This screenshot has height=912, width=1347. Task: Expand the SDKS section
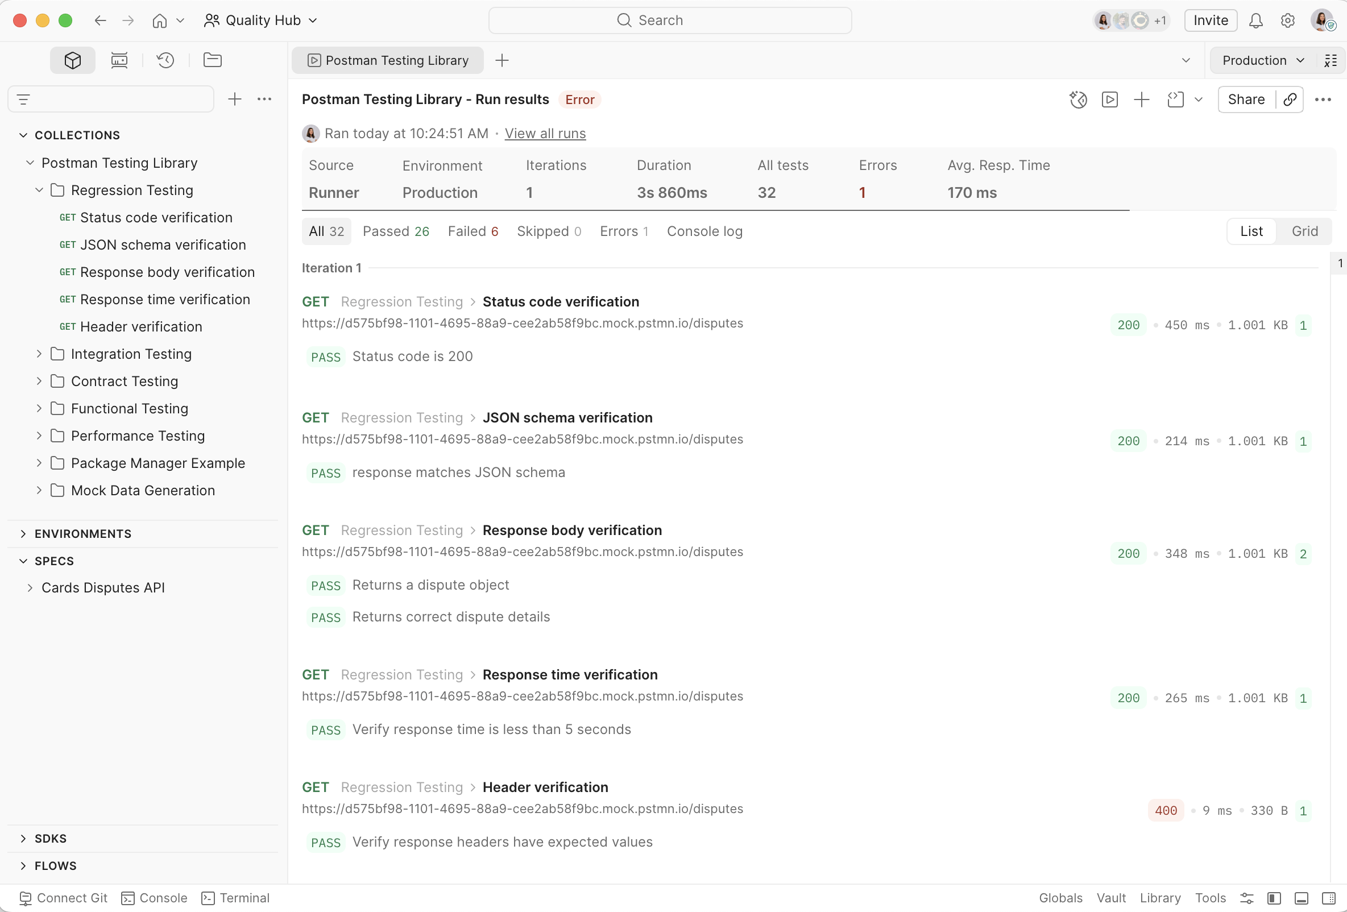coord(23,839)
